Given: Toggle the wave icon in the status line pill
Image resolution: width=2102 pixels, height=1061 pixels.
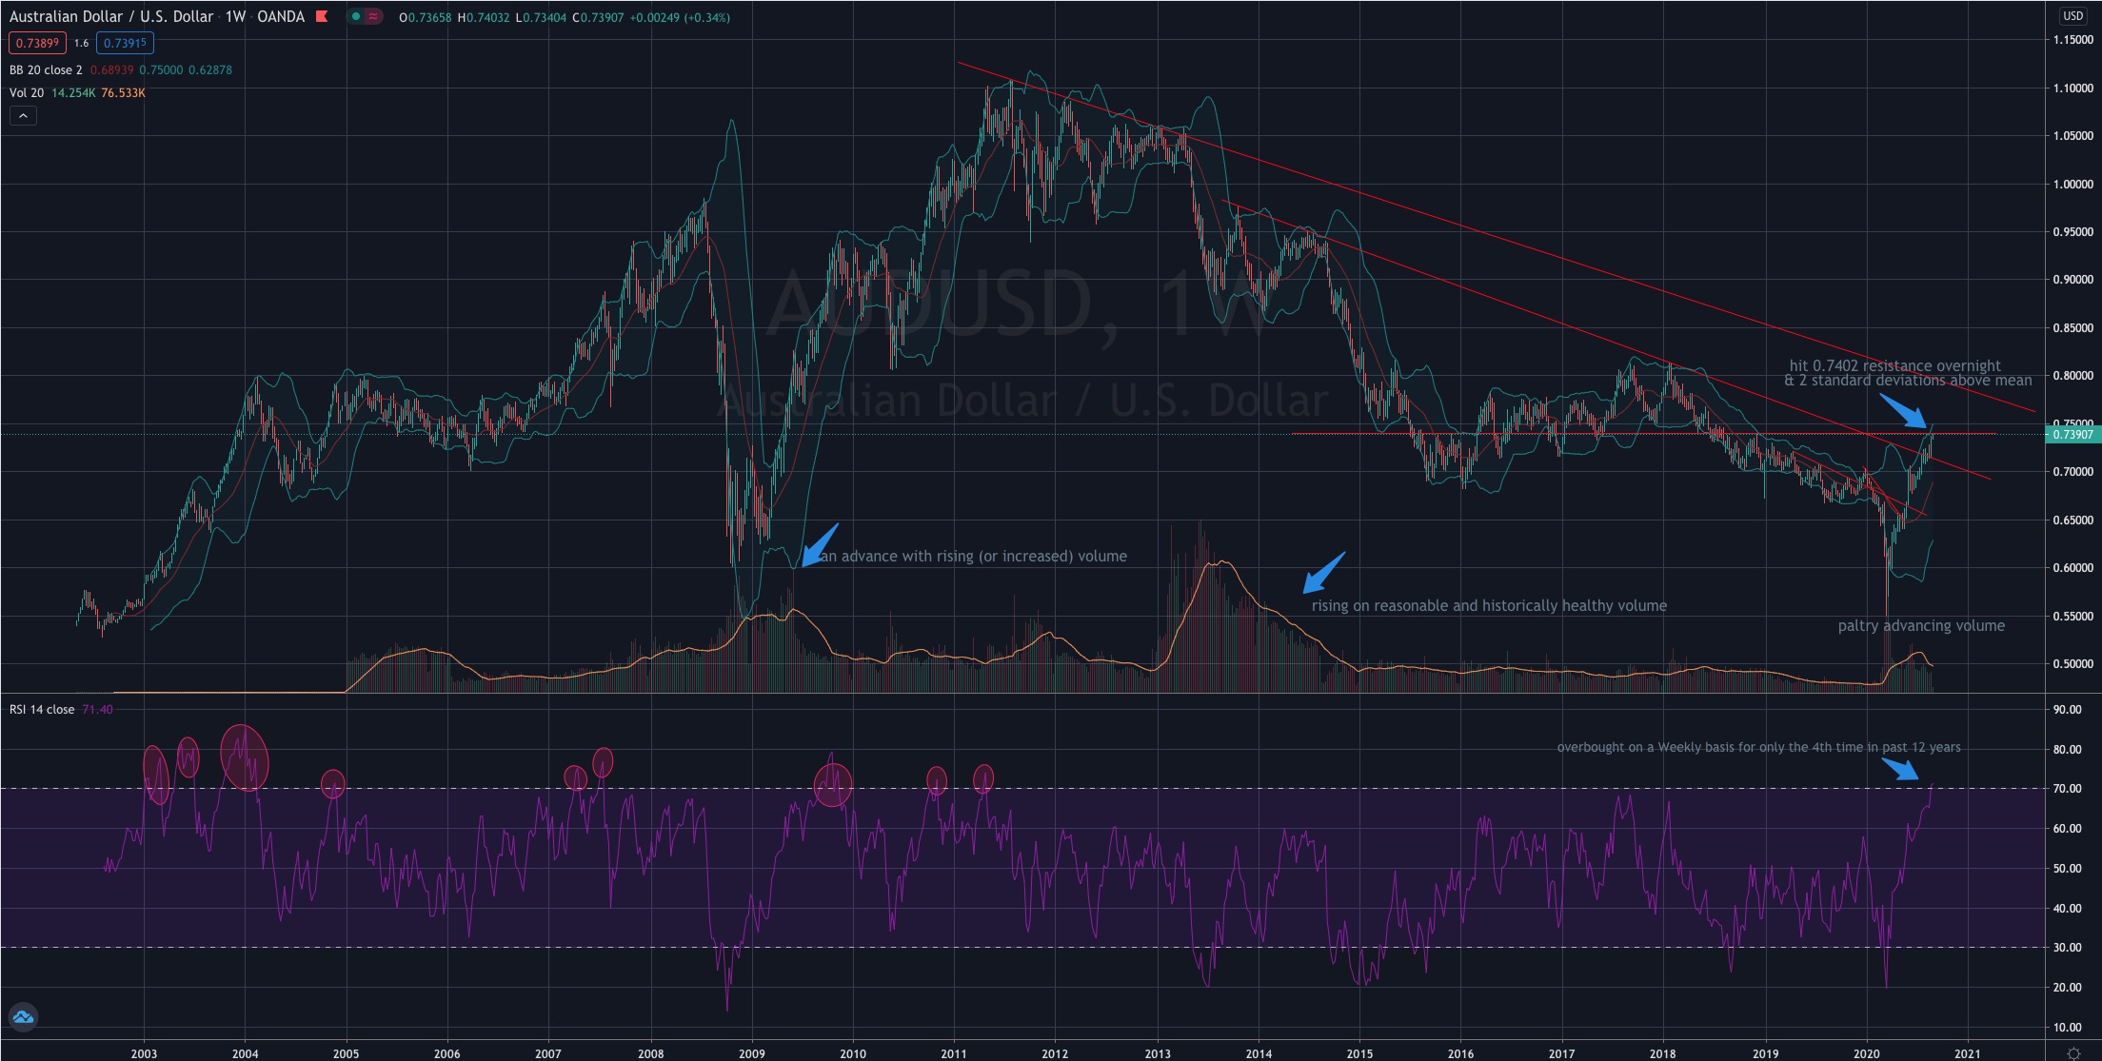Looking at the screenshot, I should pyautogui.click(x=372, y=16).
